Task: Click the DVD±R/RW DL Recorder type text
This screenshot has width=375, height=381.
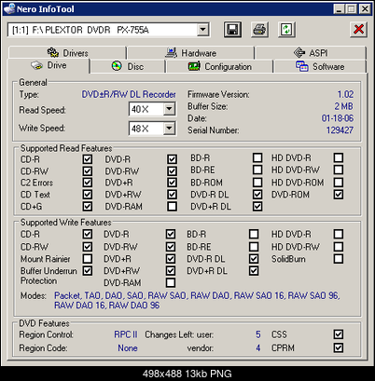Action: (129, 94)
